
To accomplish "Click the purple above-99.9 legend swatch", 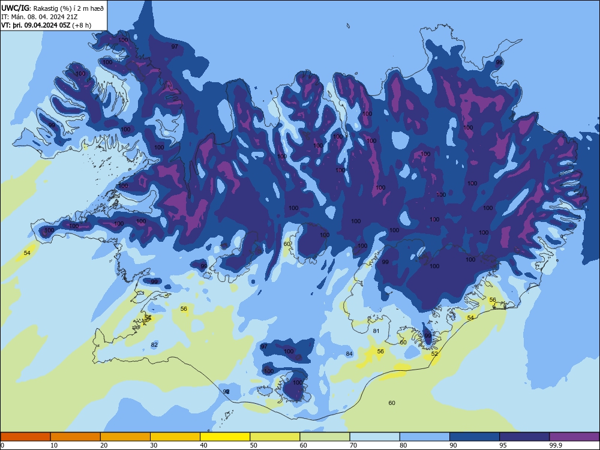I will click(x=574, y=437).
